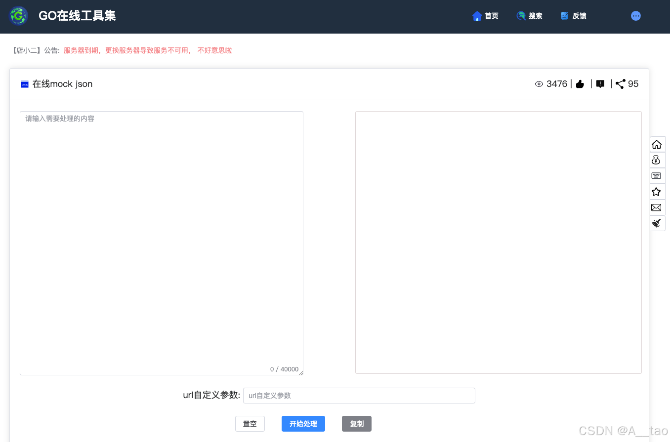This screenshot has width=670, height=442.
Task: Click the 置空 clear button
Action: (x=250, y=424)
